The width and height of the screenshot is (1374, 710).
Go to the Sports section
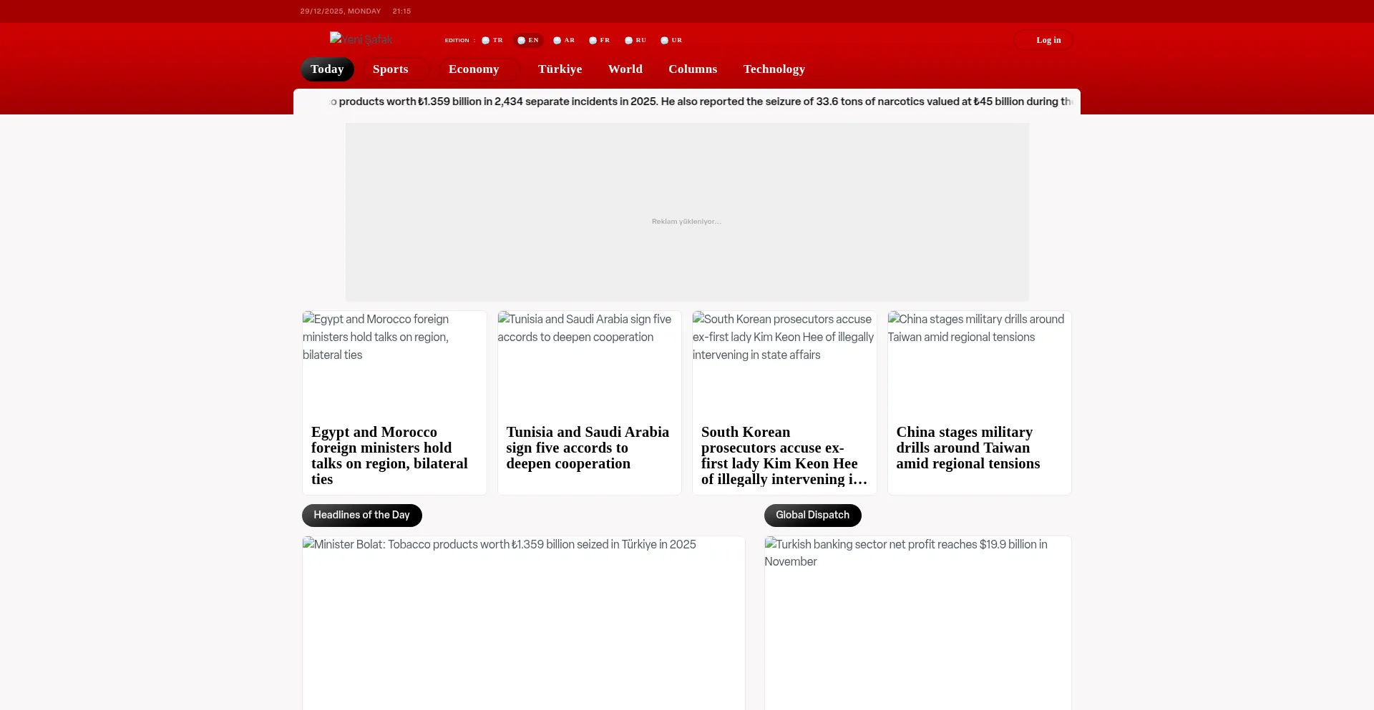point(390,69)
